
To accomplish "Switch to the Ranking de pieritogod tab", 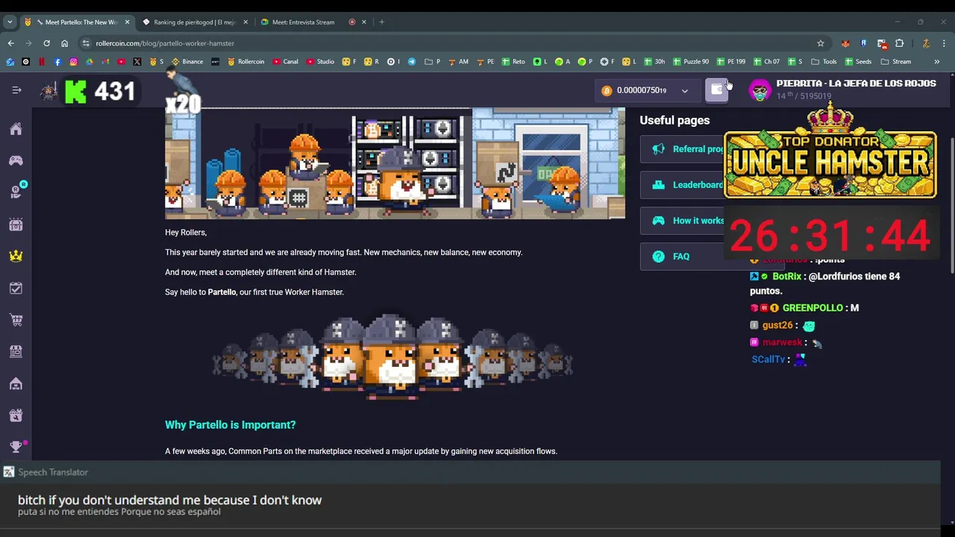I will click(194, 22).
